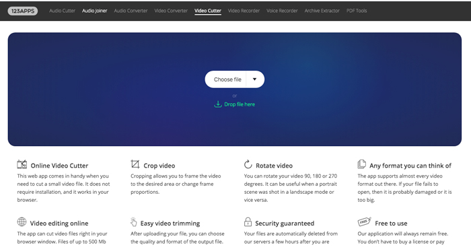Click the Security guaranteed heading
The width and height of the screenshot is (471, 247).
285,223
